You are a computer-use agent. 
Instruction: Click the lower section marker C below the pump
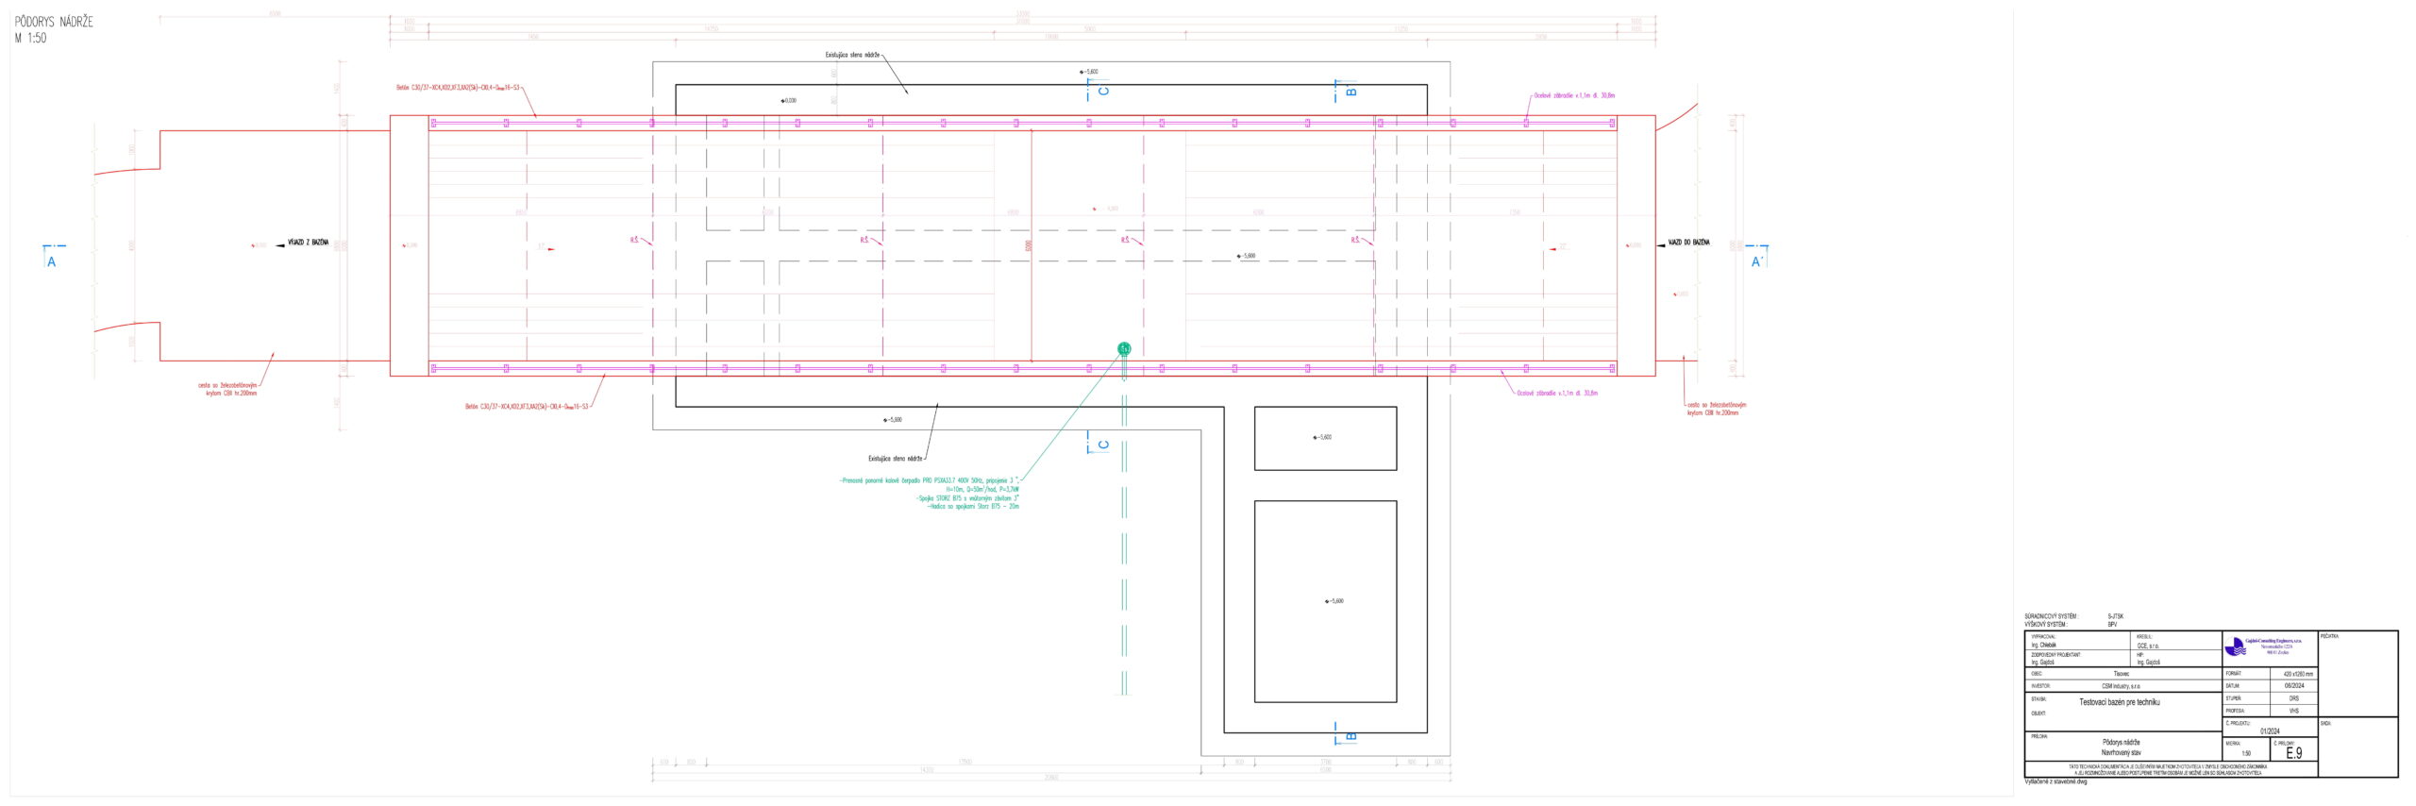pyautogui.click(x=1103, y=445)
